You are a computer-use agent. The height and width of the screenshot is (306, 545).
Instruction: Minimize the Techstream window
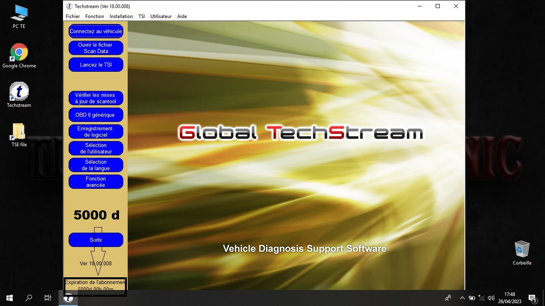tap(419, 6)
